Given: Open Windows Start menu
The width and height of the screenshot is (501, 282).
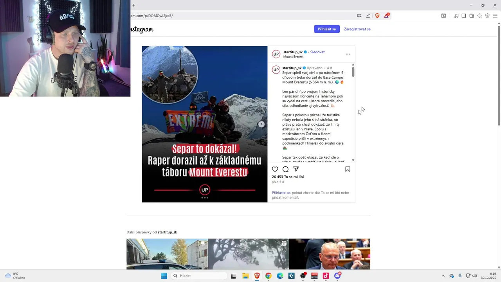Looking at the screenshot, I should [164, 276].
